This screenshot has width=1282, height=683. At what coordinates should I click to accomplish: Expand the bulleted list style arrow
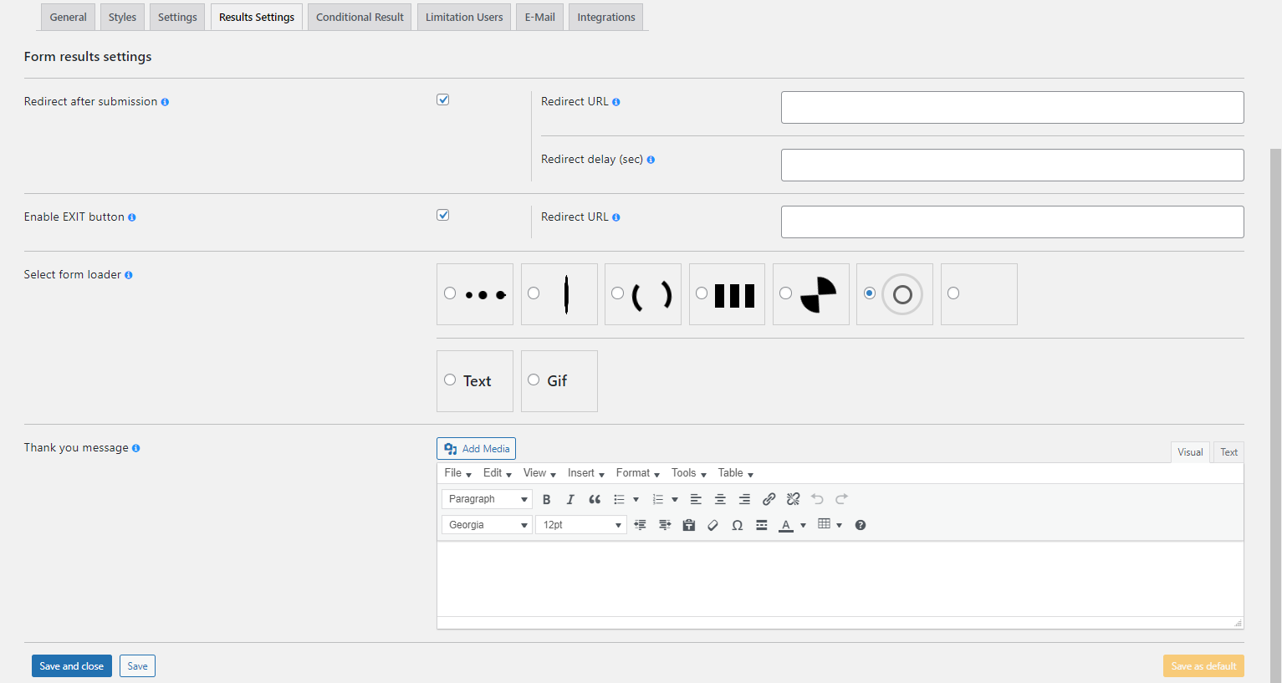click(x=636, y=500)
